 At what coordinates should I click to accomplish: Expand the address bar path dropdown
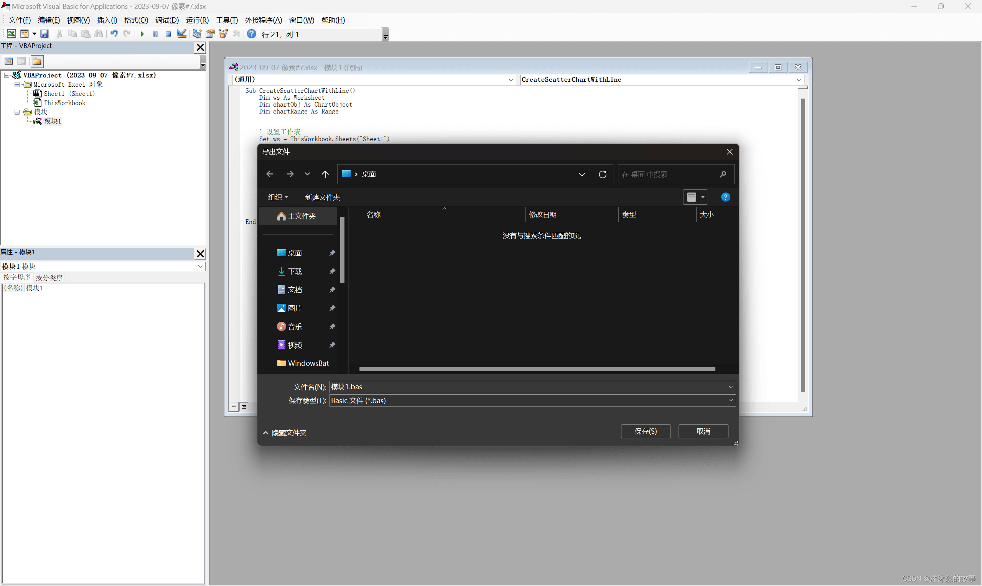click(x=582, y=174)
